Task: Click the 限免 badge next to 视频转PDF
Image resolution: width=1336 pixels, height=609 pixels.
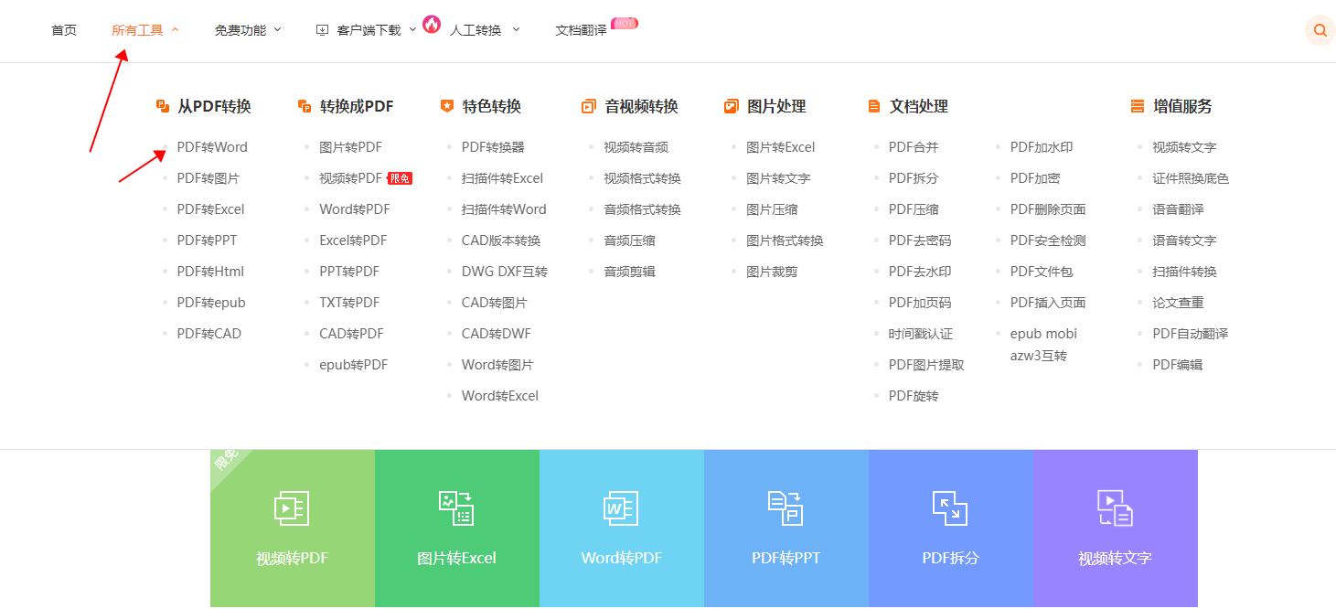Action: pyautogui.click(x=400, y=178)
